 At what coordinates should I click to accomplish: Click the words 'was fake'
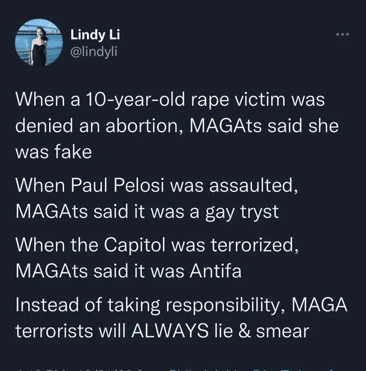click(x=53, y=152)
